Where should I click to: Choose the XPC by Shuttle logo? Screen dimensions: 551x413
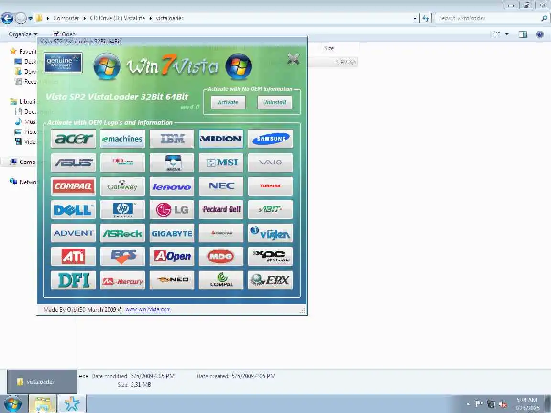270,256
